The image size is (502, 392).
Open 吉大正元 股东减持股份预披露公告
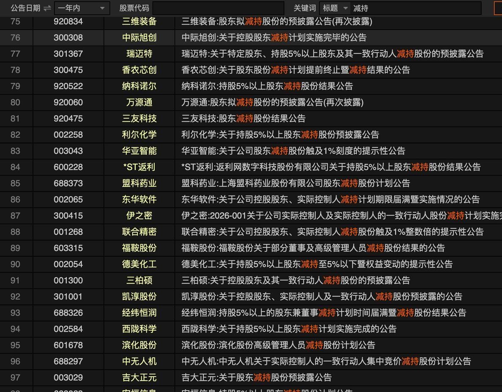click(x=256, y=377)
